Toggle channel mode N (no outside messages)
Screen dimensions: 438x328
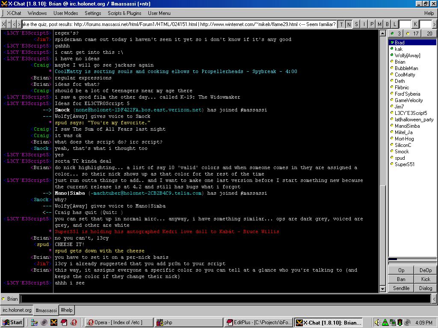point(349,24)
